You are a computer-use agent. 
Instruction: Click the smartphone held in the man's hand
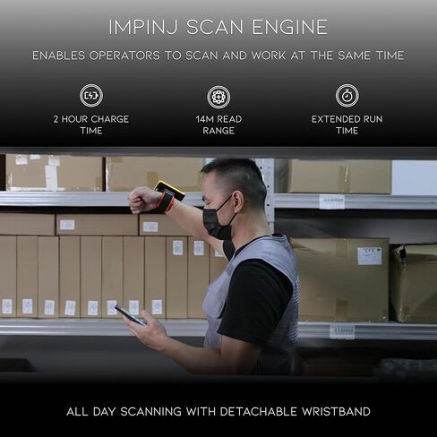pos(130,314)
